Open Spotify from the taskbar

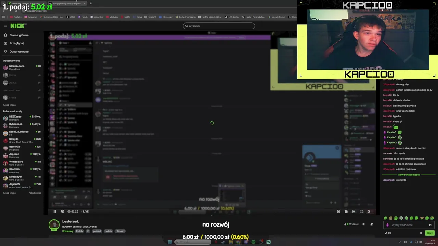pos(253,242)
